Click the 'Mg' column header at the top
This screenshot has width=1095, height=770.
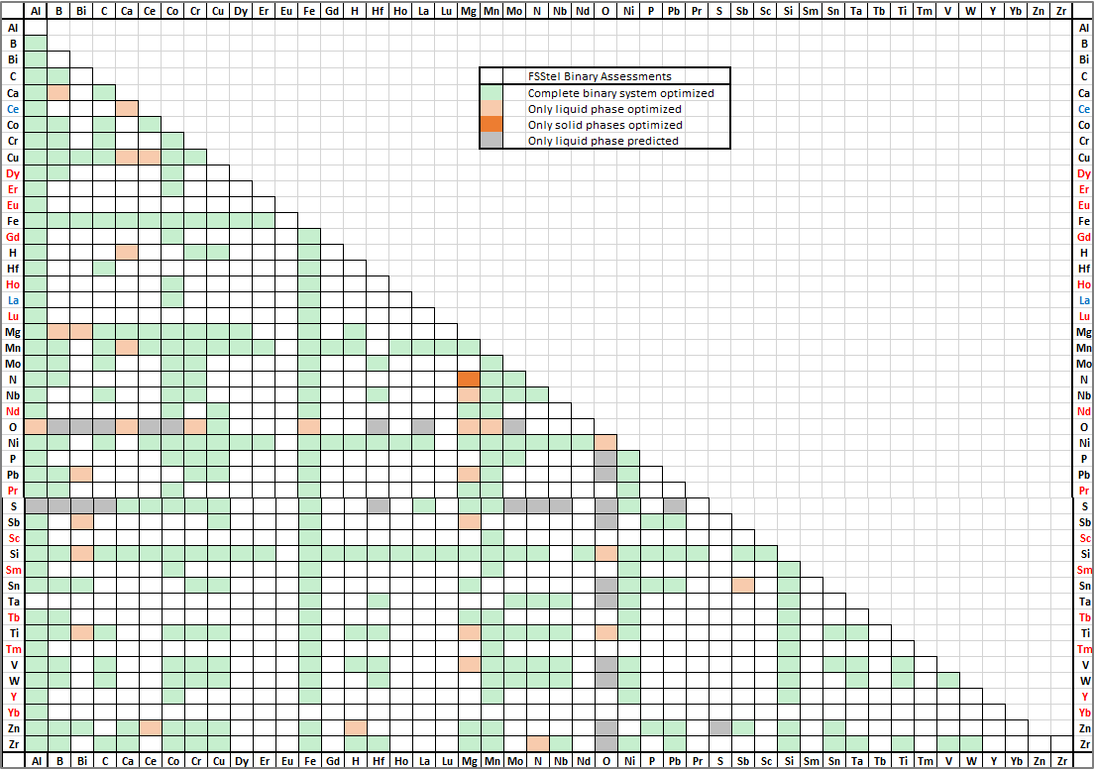(x=469, y=11)
